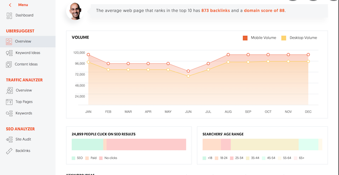Image resolution: width=339 pixels, height=175 pixels.
Task: Click the Keyword Ideas lightbulb icon
Action: 9,53
